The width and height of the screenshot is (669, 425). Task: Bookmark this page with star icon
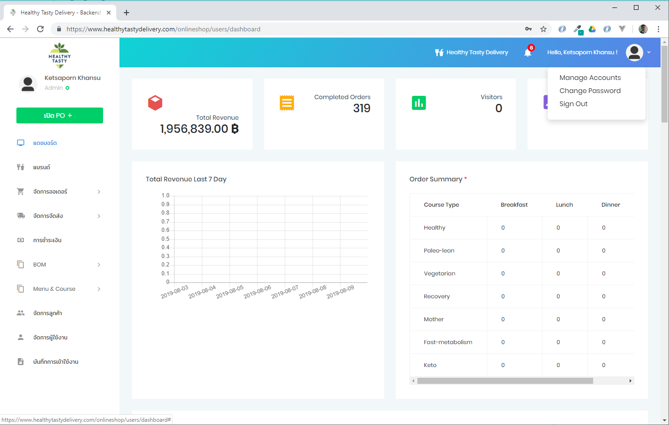pyautogui.click(x=543, y=29)
